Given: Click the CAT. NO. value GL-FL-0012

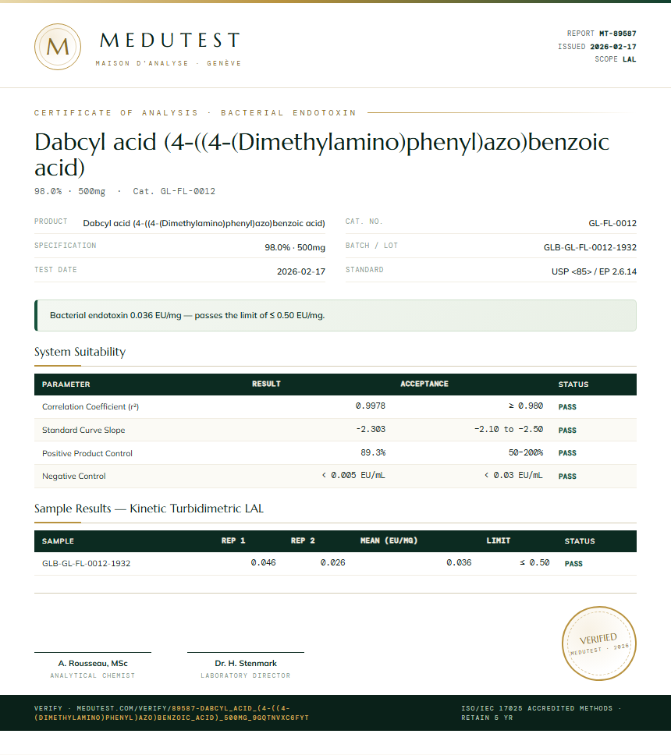Looking at the screenshot, I should click(x=612, y=223).
